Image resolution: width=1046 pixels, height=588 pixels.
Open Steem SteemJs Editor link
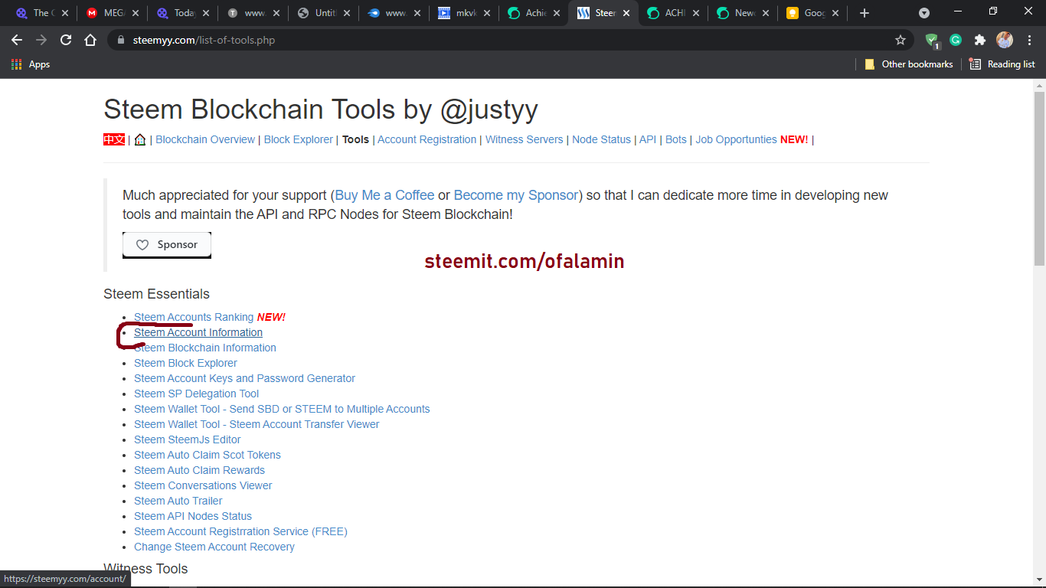click(x=188, y=439)
